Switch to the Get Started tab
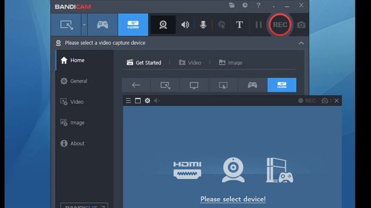 [x=144, y=62]
